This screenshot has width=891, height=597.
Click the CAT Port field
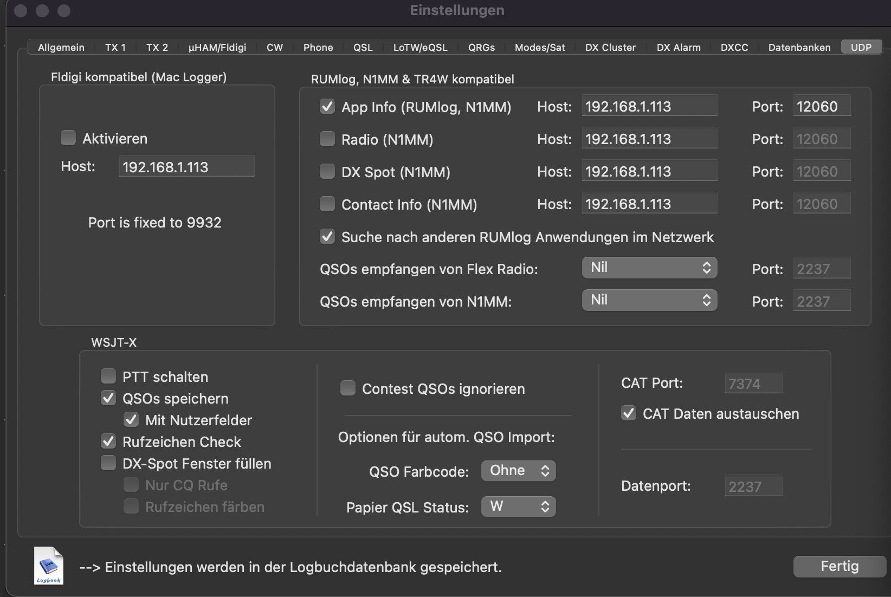coord(753,383)
